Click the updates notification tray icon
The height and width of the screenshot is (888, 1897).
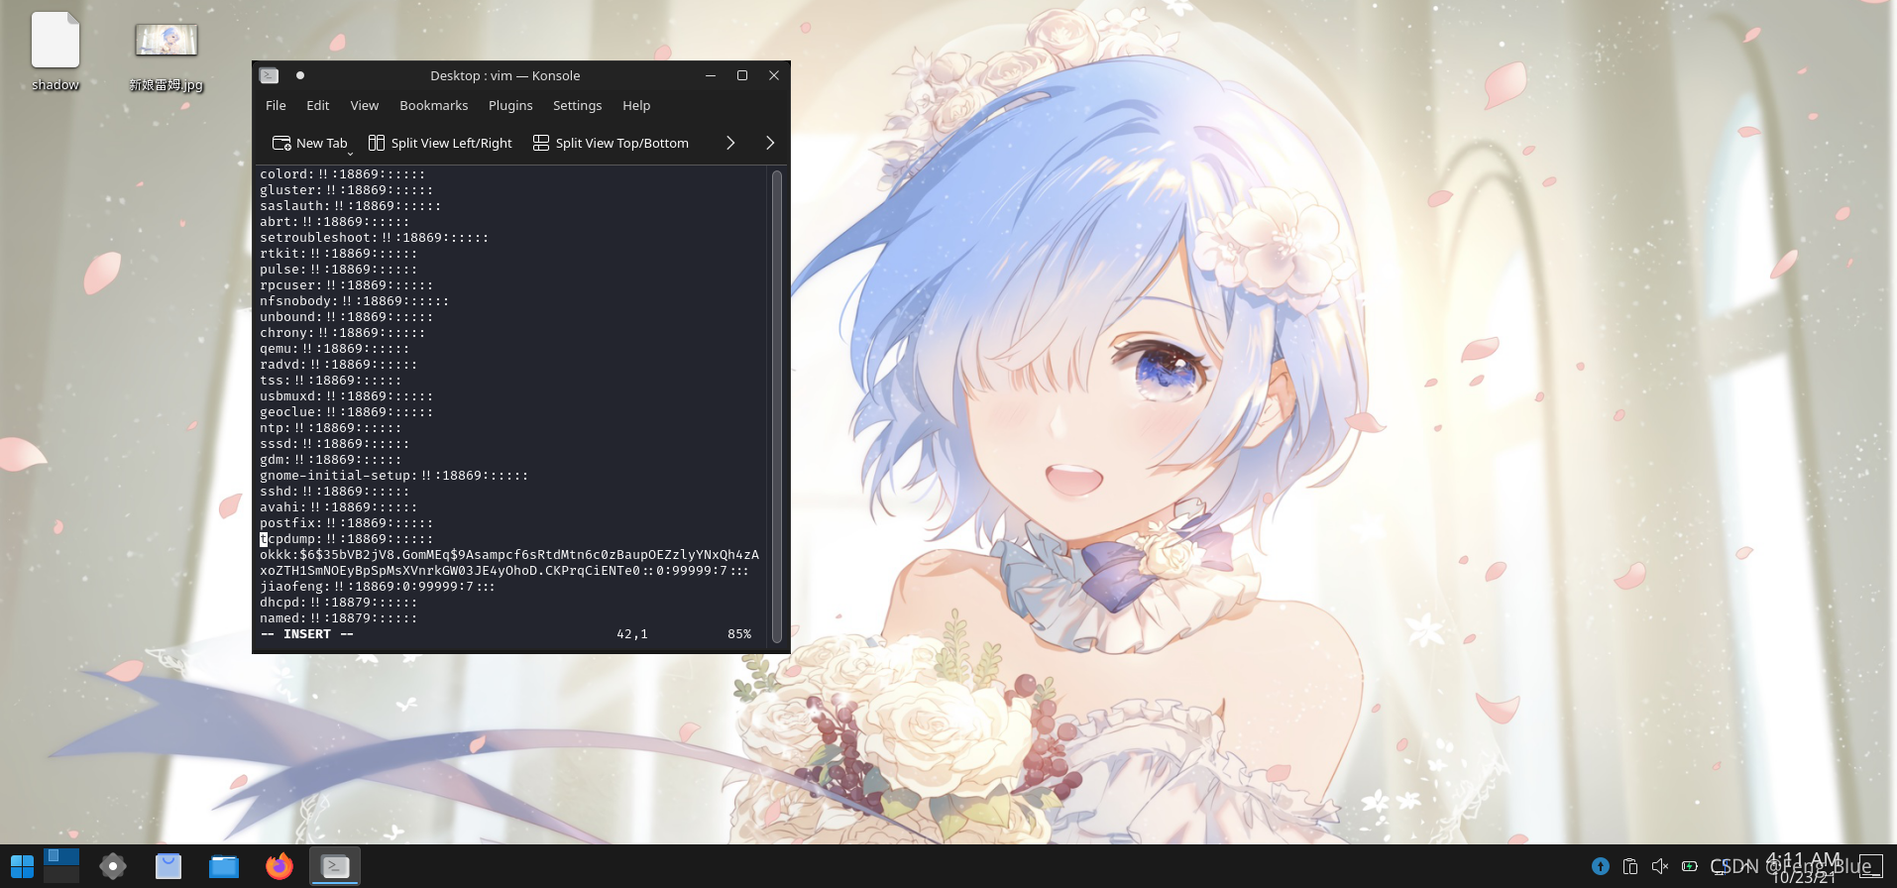coord(1601,866)
